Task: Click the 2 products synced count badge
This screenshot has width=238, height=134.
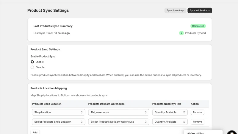Action: pos(181,33)
